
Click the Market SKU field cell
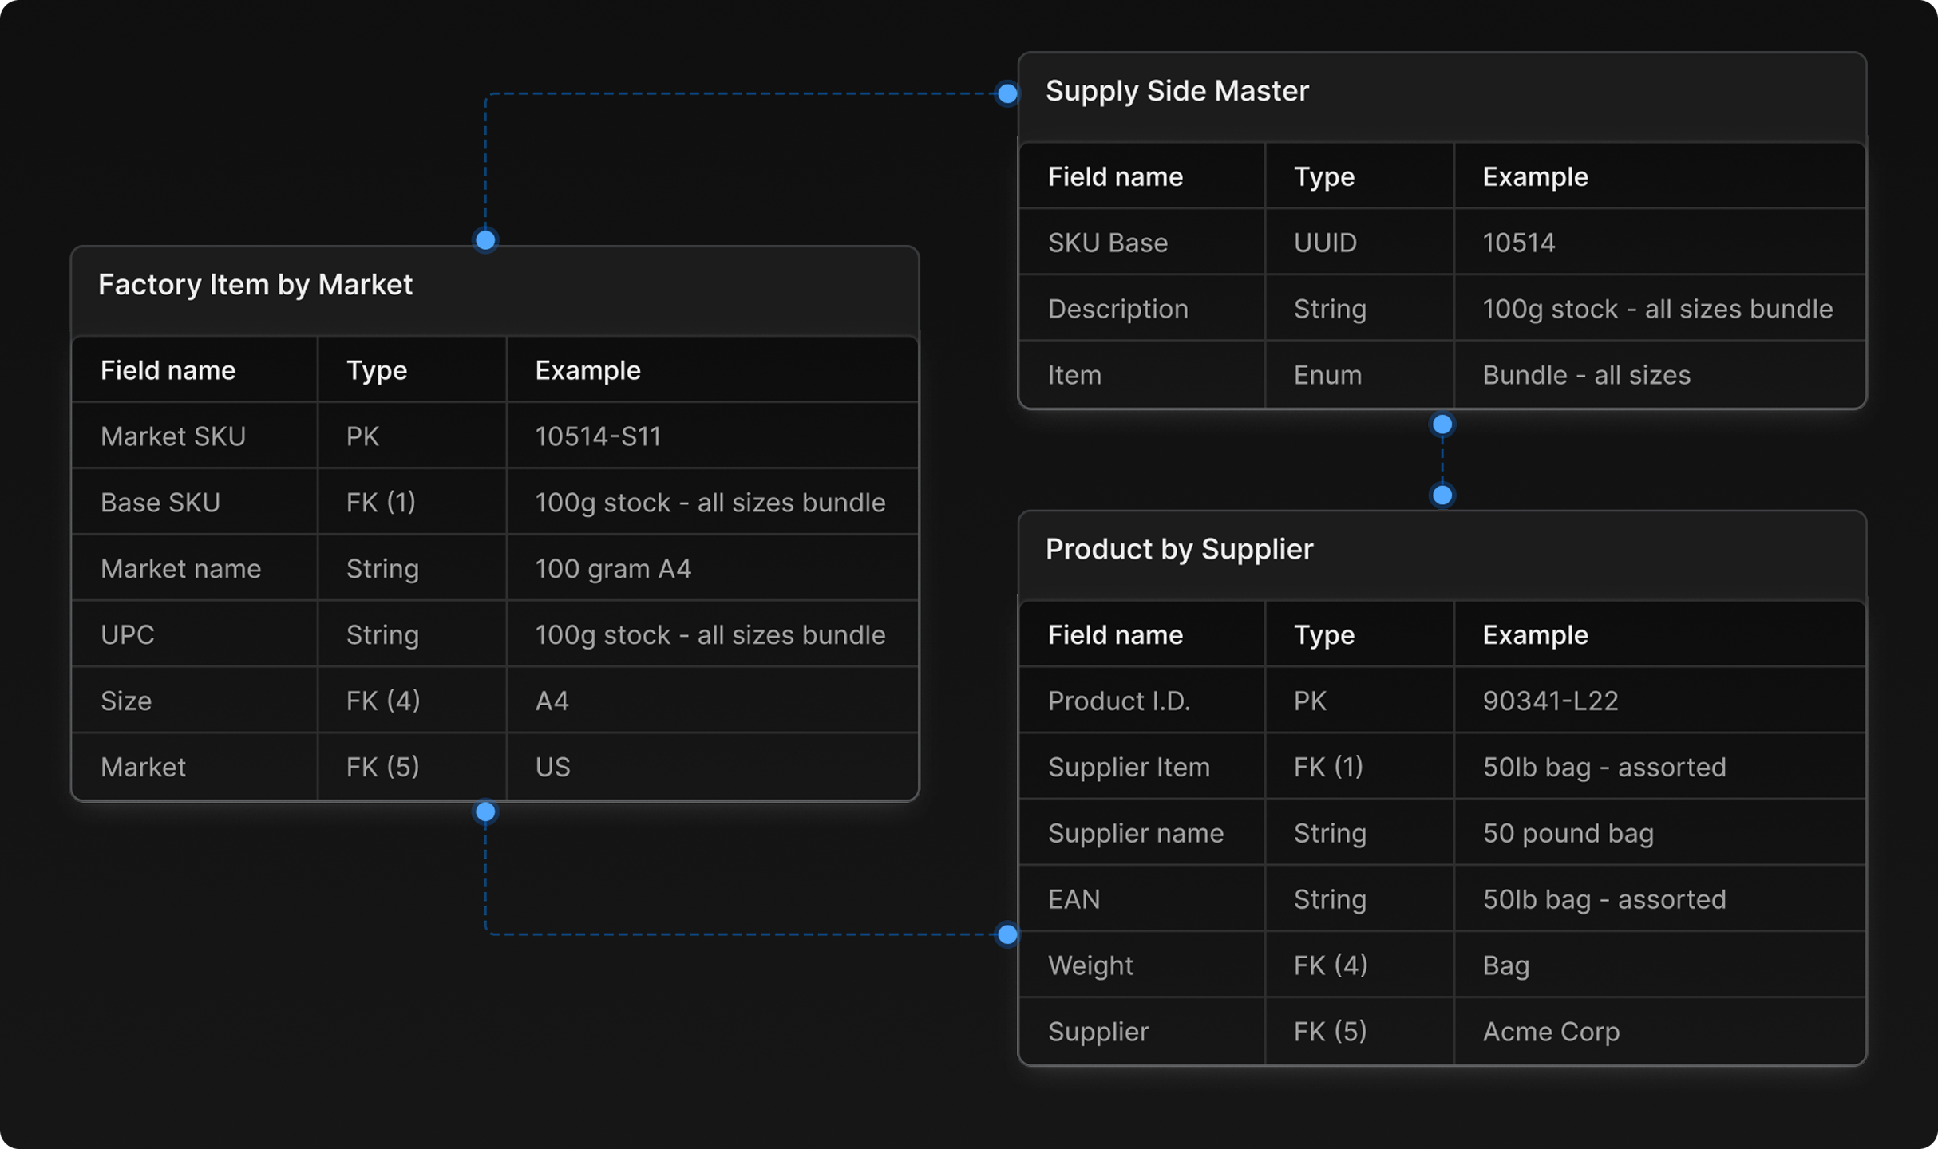[172, 436]
